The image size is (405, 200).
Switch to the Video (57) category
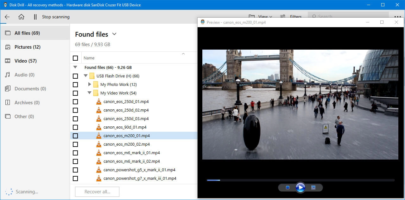pos(25,61)
